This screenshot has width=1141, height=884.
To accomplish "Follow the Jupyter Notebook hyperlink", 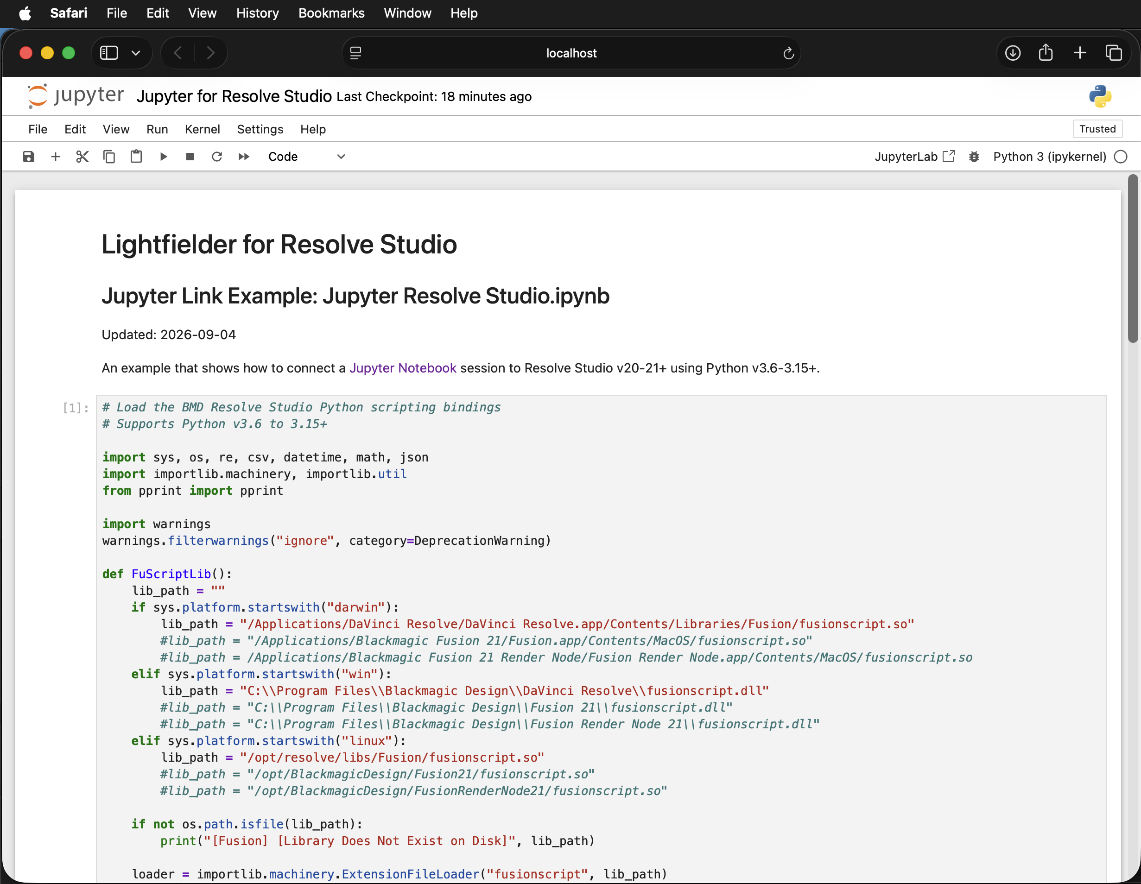I will point(403,368).
